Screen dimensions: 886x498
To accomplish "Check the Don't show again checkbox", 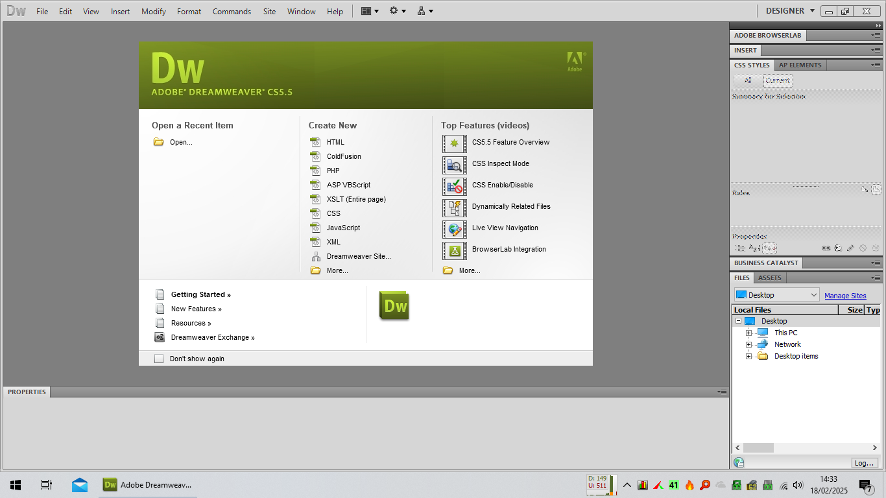I will (x=159, y=359).
